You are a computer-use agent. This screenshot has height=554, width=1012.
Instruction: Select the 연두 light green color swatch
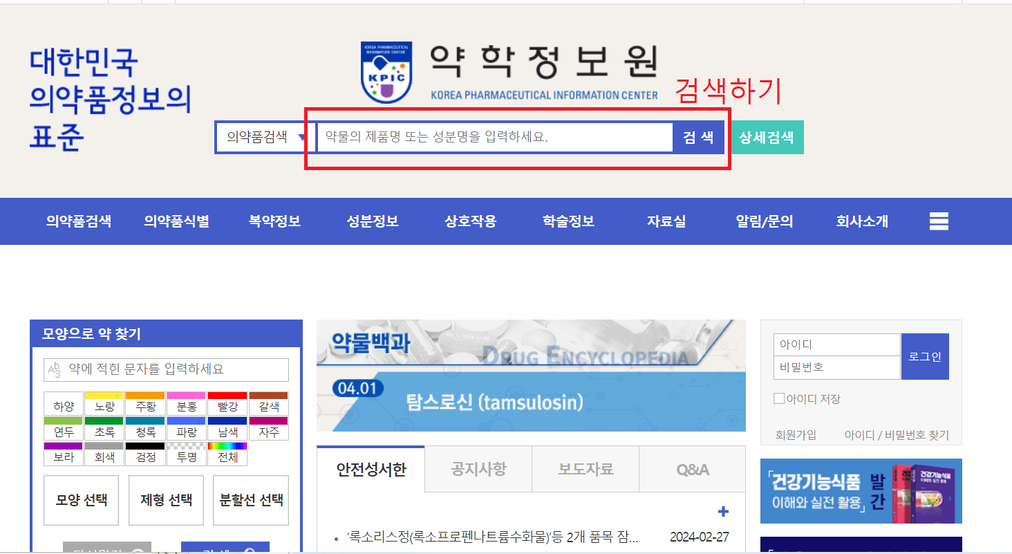coord(63,429)
